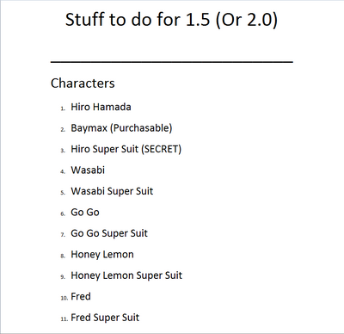The image size is (344, 334).
Task: Click the Fred Super Suit entry
Action: [105, 318]
